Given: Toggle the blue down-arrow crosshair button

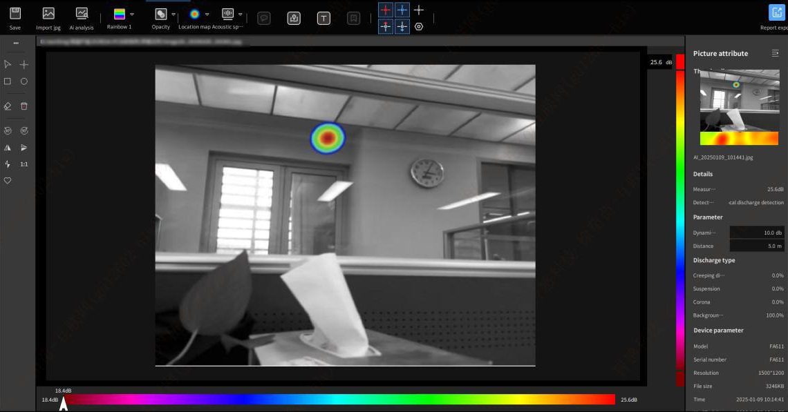Looking at the screenshot, I should tap(402, 27).
